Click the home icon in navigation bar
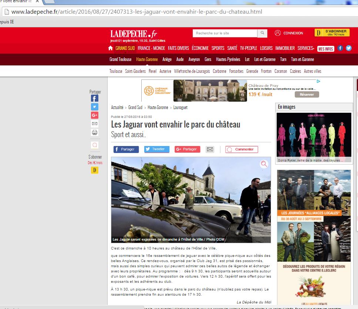Viewport: 358px width, 309px height. (x=111, y=48)
